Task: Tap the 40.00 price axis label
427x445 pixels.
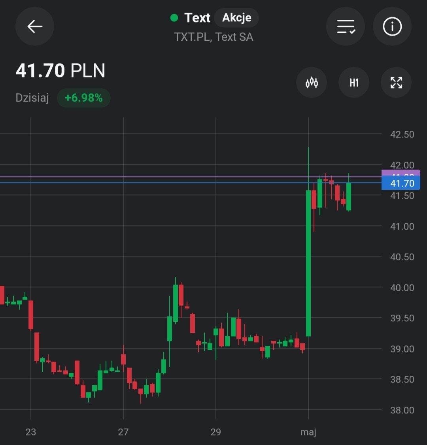Action: pyautogui.click(x=402, y=287)
